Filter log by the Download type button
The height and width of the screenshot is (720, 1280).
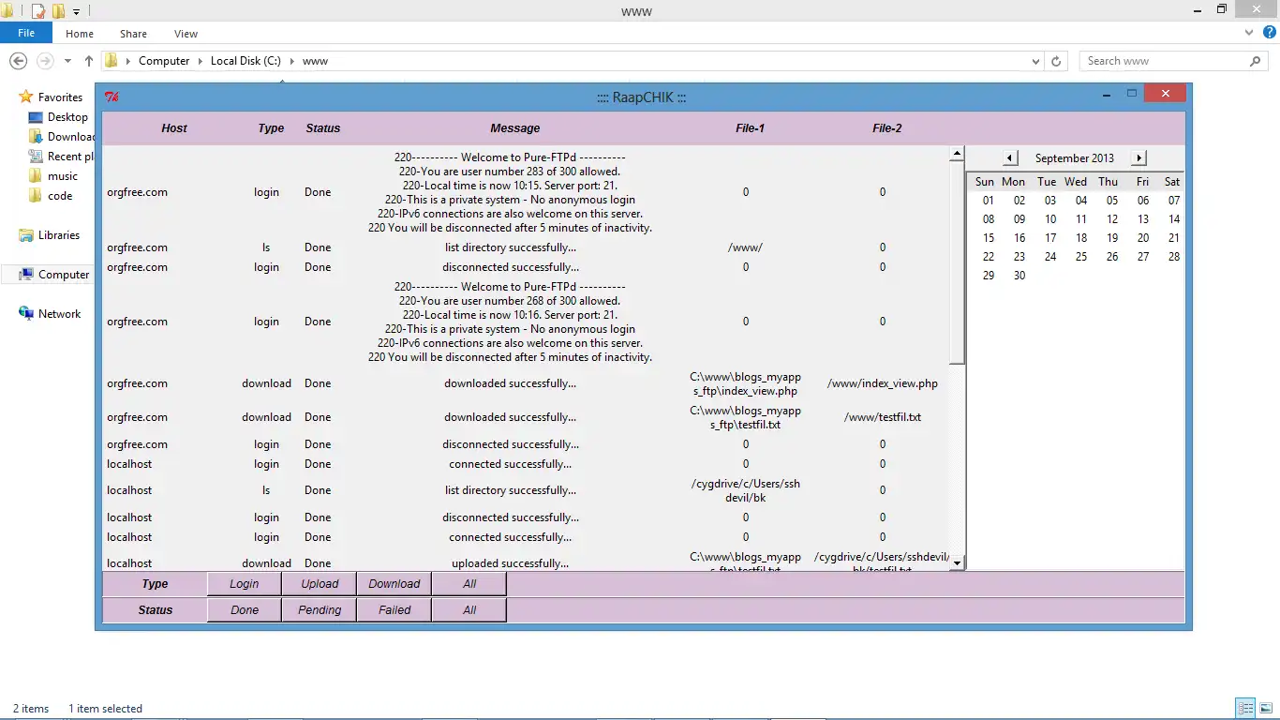(394, 584)
